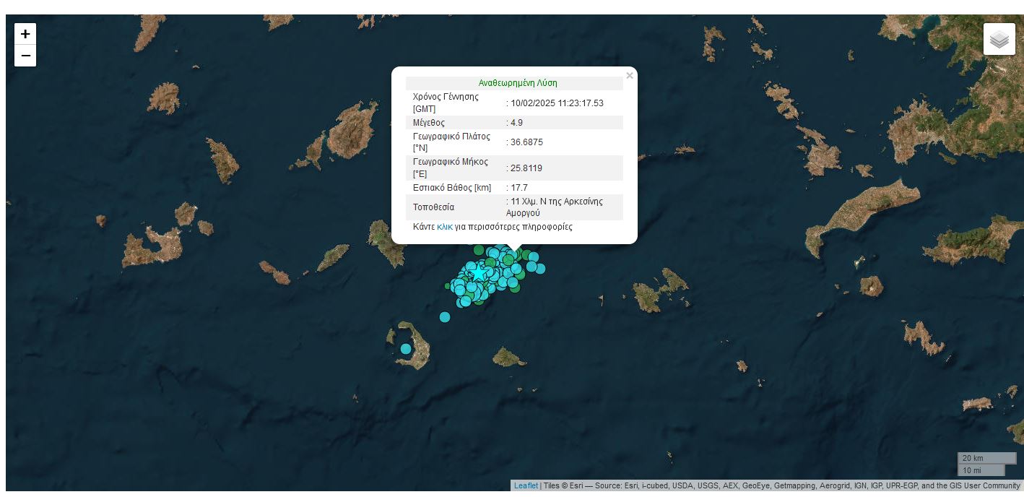Click the location text mentioning Αρκεσίνης Αμοργού
Viewport: 1024px width, 497px height.
pyautogui.click(x=556, y=207)
